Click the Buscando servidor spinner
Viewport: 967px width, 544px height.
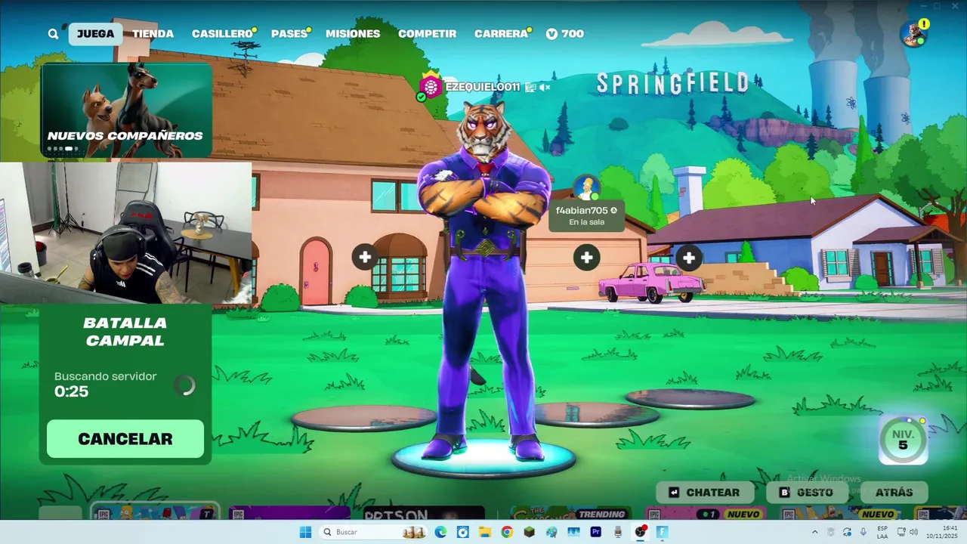185,385
